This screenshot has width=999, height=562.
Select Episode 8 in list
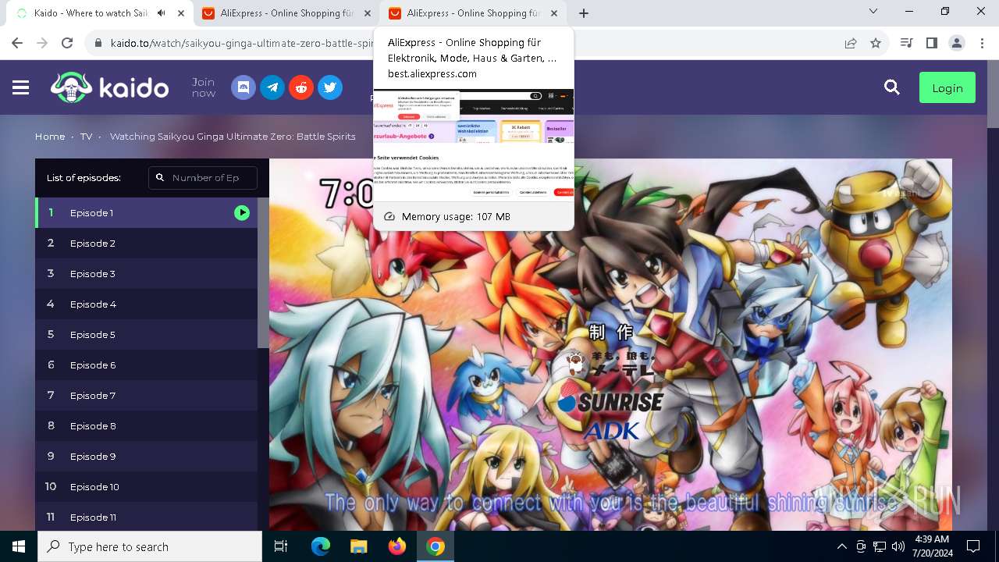tap(146, 425)
